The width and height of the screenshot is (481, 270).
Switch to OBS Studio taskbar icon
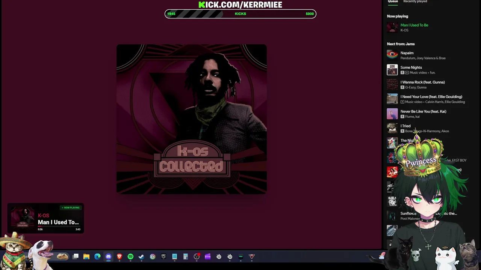(197, 256)
